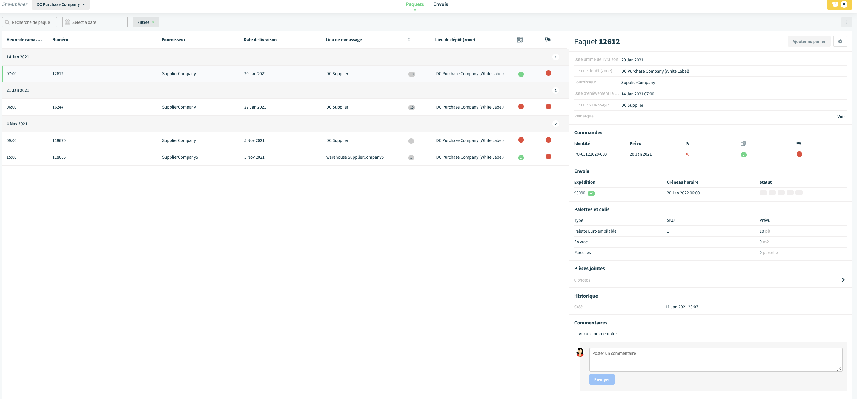The image size is (857, 399).
Task: Click the user avatar beside comment box
Action: point(580,352)
